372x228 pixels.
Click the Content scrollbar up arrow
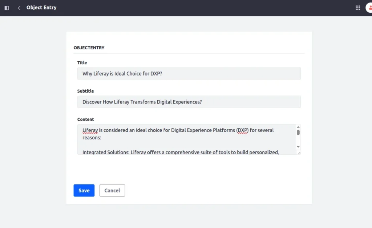click(298, 127)
